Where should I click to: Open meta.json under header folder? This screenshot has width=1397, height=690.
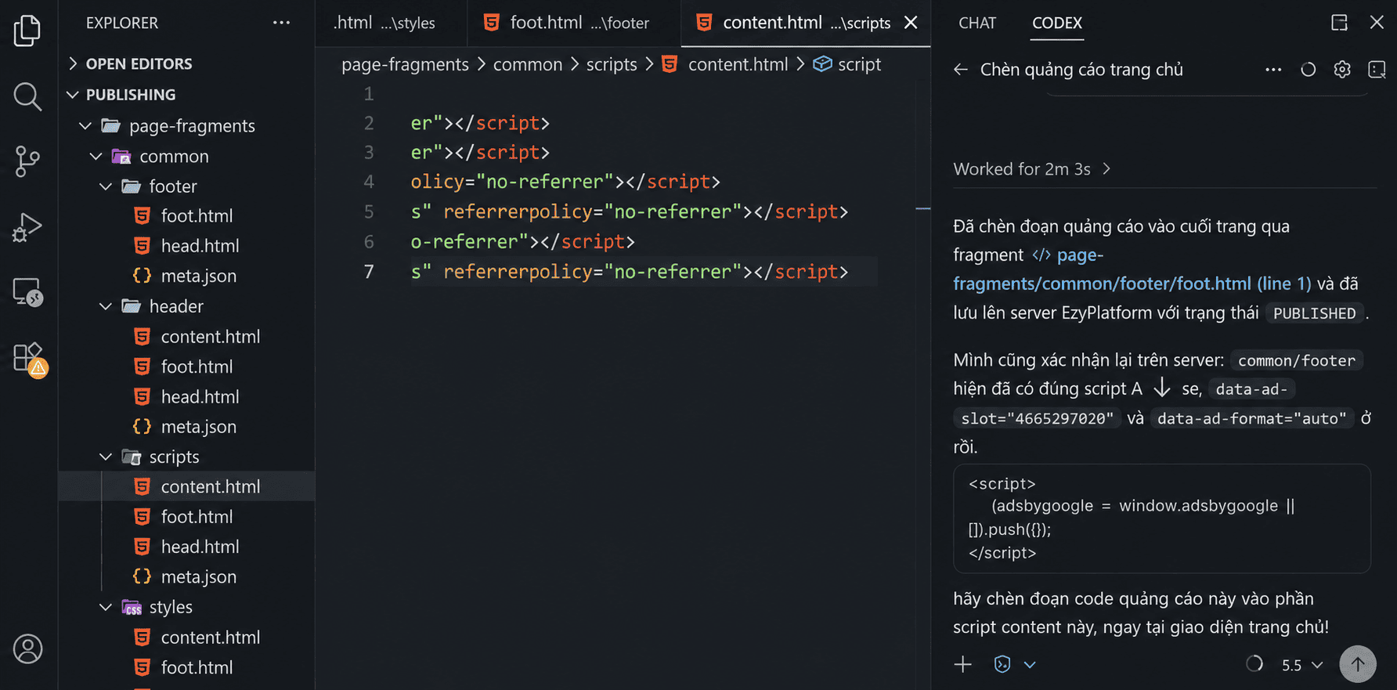point(198,427)
